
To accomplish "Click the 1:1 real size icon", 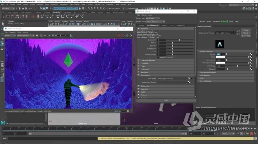I will pos(49,35).
